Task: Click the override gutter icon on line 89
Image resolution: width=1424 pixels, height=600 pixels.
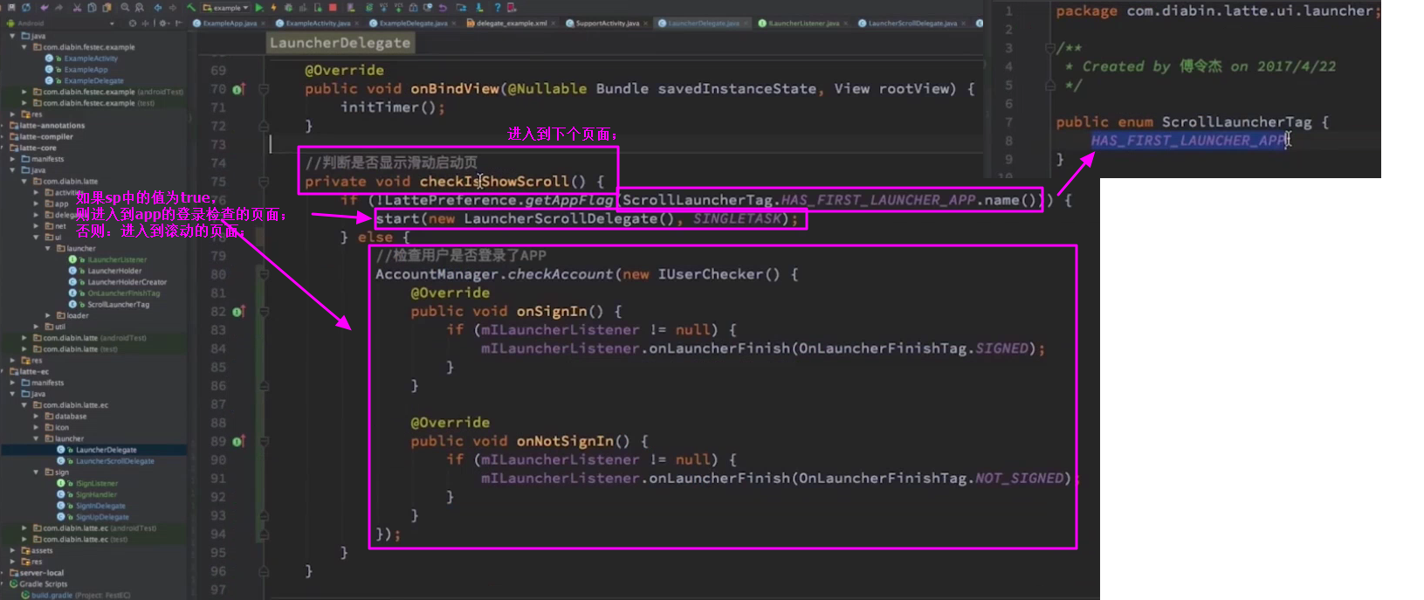Action: (x=238, y=442)
